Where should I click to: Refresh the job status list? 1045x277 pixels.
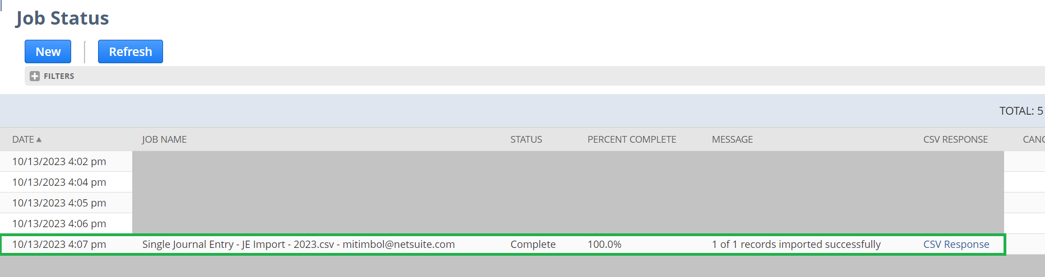[130, 51]
